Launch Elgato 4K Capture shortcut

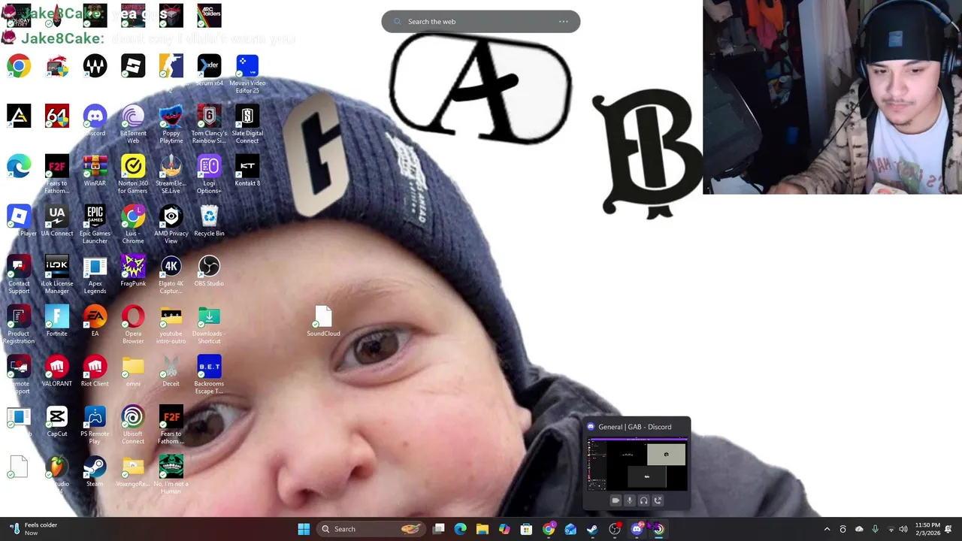[x=171, y=275]
